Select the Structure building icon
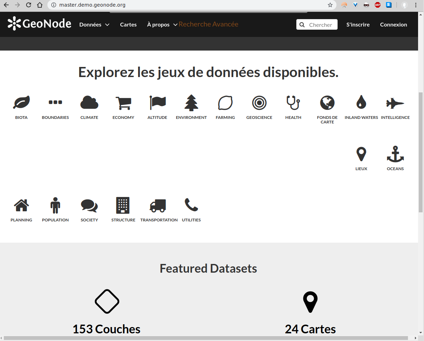Screen dimensions: 424x341 point(123,205)
